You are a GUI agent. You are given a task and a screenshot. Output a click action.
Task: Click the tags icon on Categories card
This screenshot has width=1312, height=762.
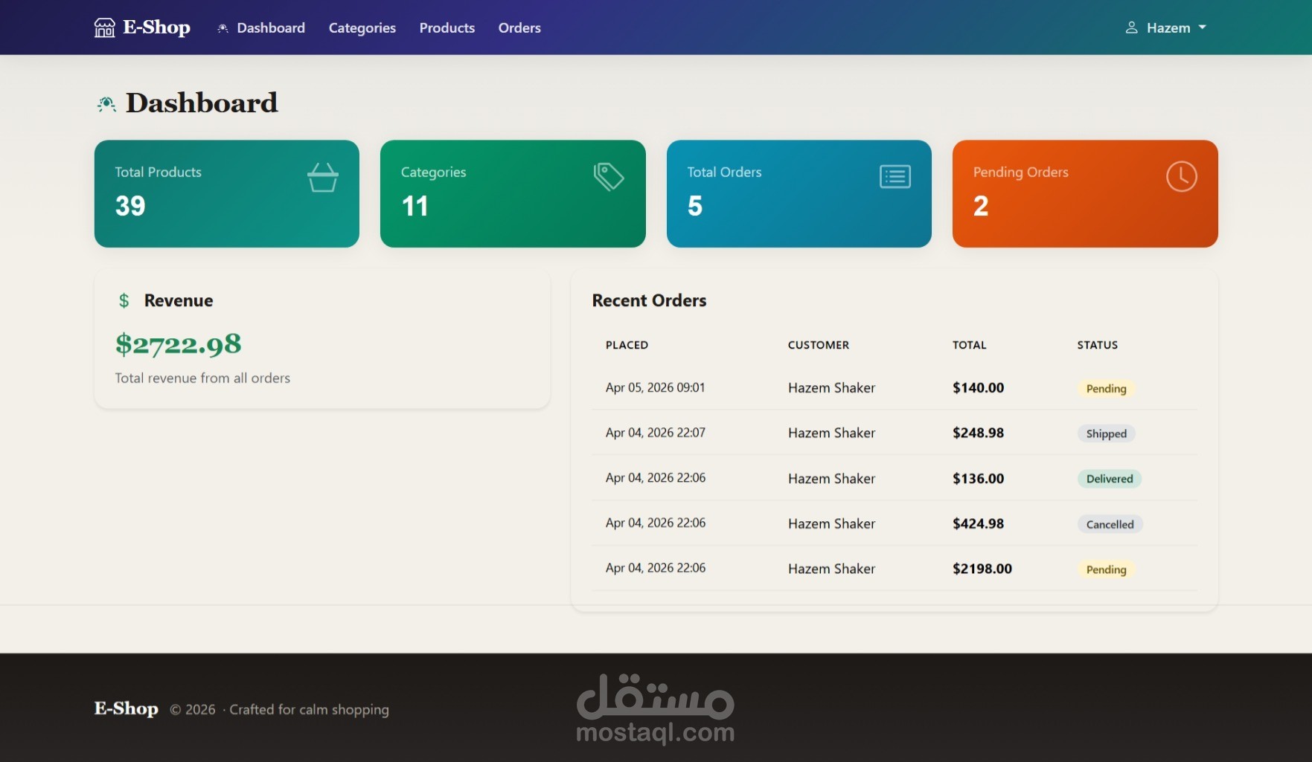pyautogui.click(x=609, y=177)
